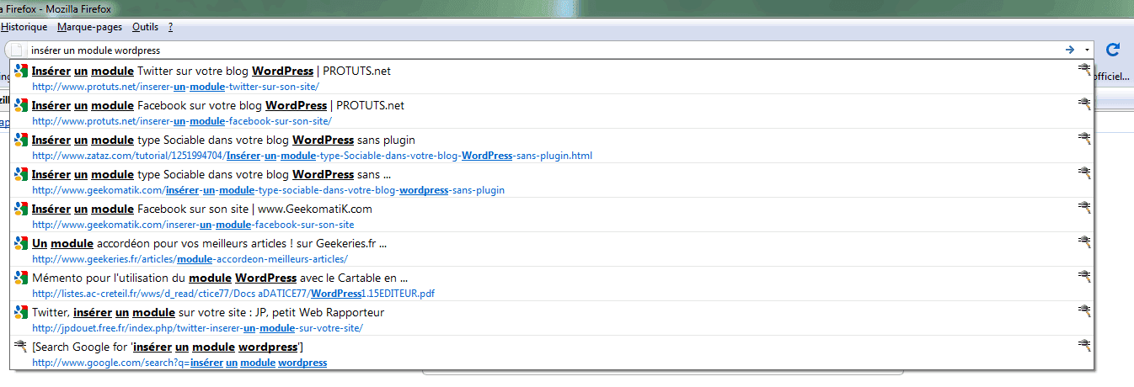
Task: Select 'Mémento pour l'utilisation du module WordPress' title
Action: pyautogui.click(x=220, y=278)
